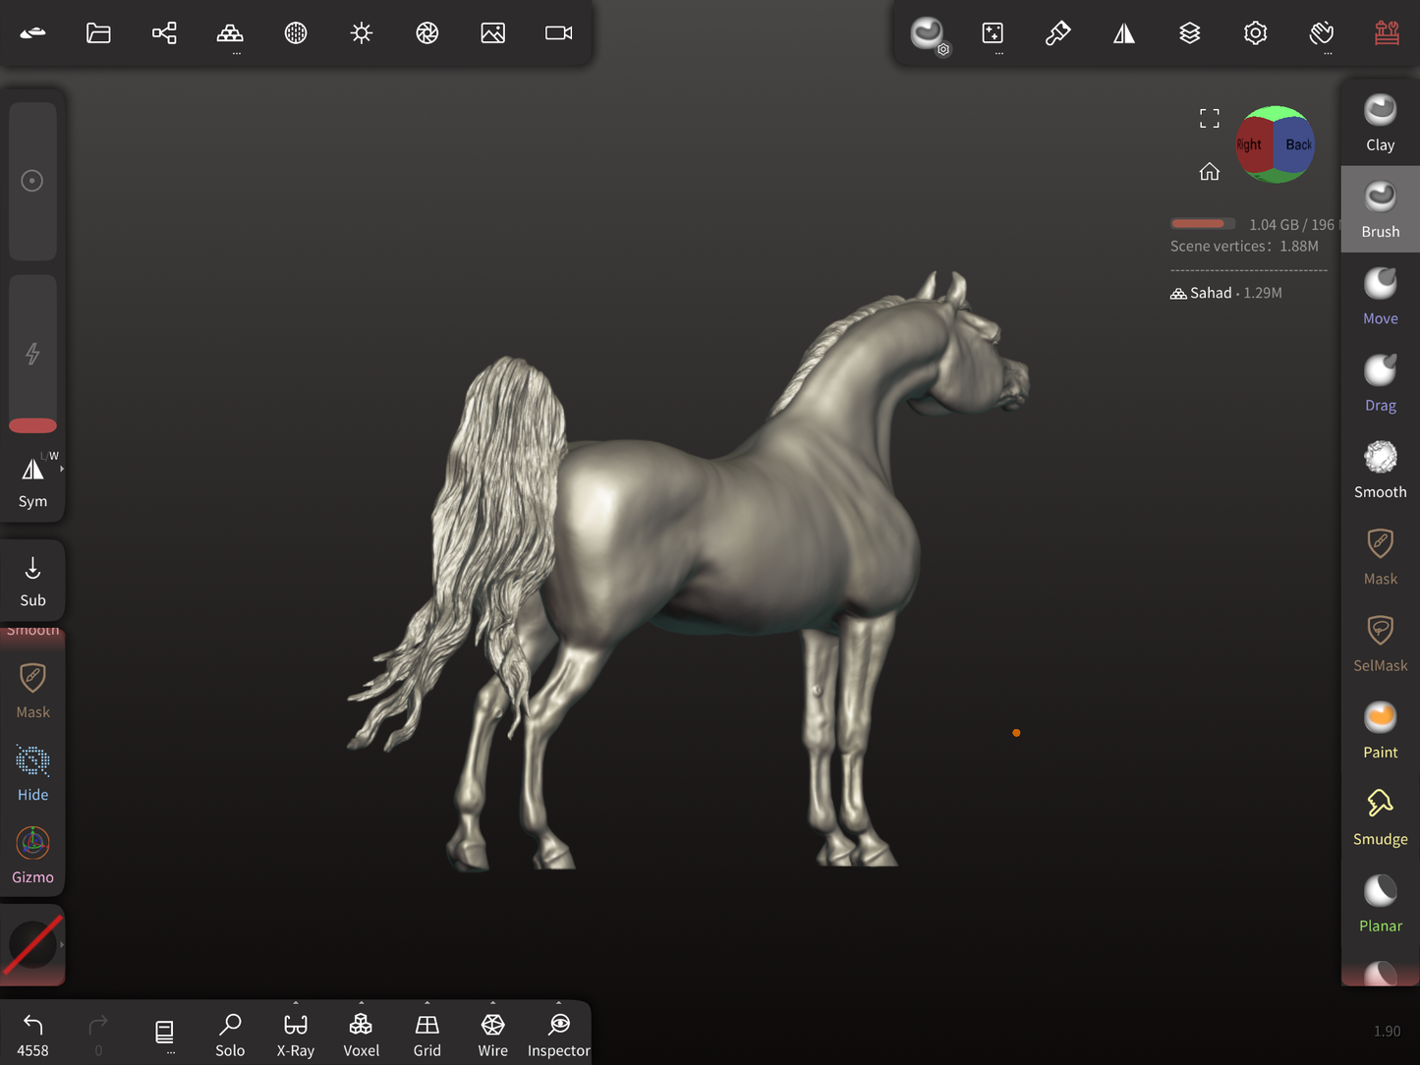Screen dimensions: 1420x1065
Task: Open the Settings gear menu
Action: [1255, 33]
